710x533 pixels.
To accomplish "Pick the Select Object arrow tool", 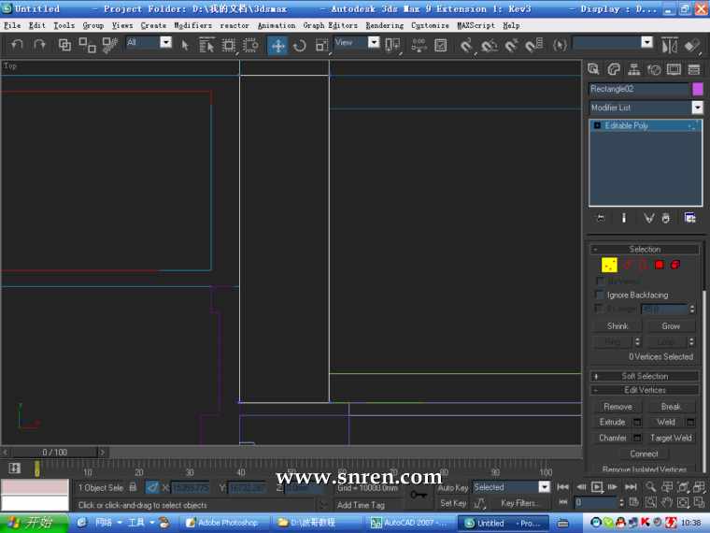I will coord(185,45).
